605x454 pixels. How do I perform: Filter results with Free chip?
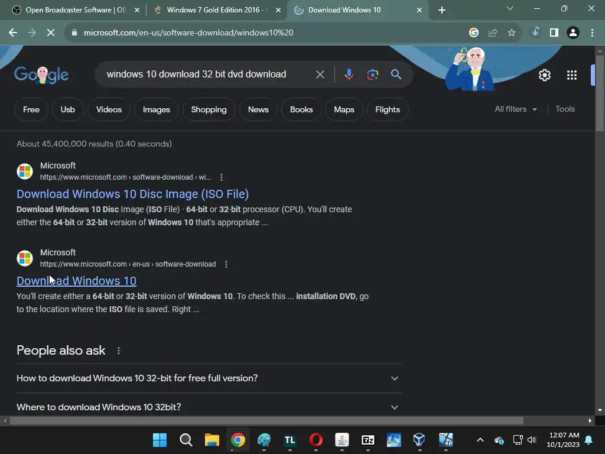31,109
